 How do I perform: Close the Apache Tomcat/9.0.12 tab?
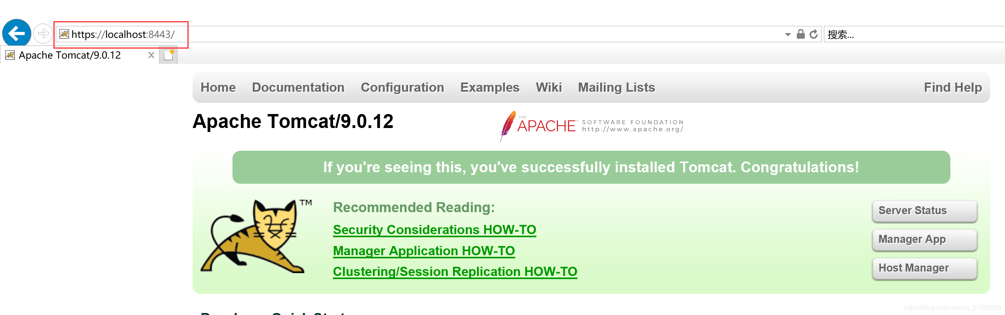click(x=151, y=55)
